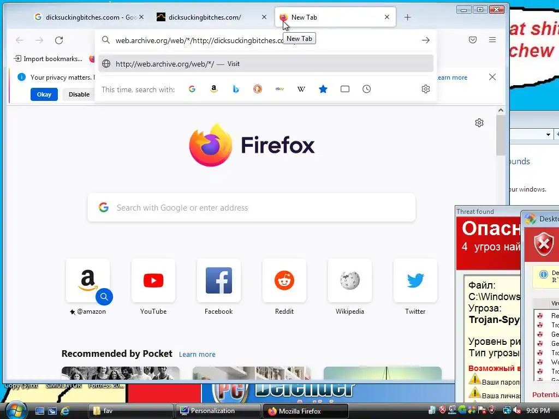Go back with the Firefox back arrow
This screenshot has width=559, height=419.
(x=20, y=40)
